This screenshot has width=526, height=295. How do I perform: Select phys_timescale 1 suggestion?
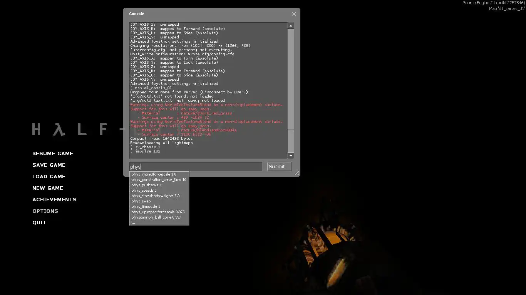pyautogui.click(x=159, y=207)
